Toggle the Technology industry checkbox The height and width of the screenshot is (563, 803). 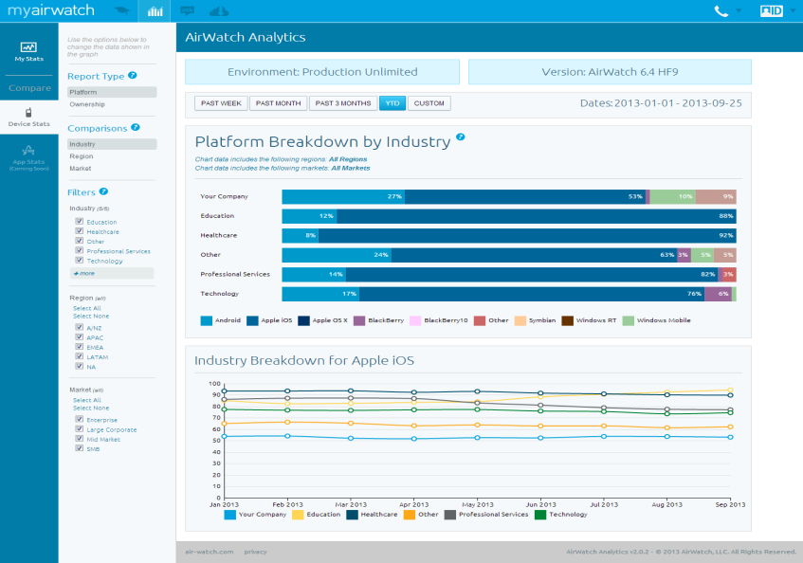80,260
